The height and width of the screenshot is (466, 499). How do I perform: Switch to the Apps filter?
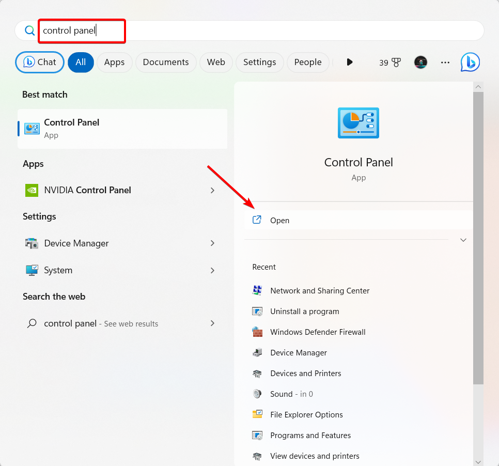coord(114,62)
